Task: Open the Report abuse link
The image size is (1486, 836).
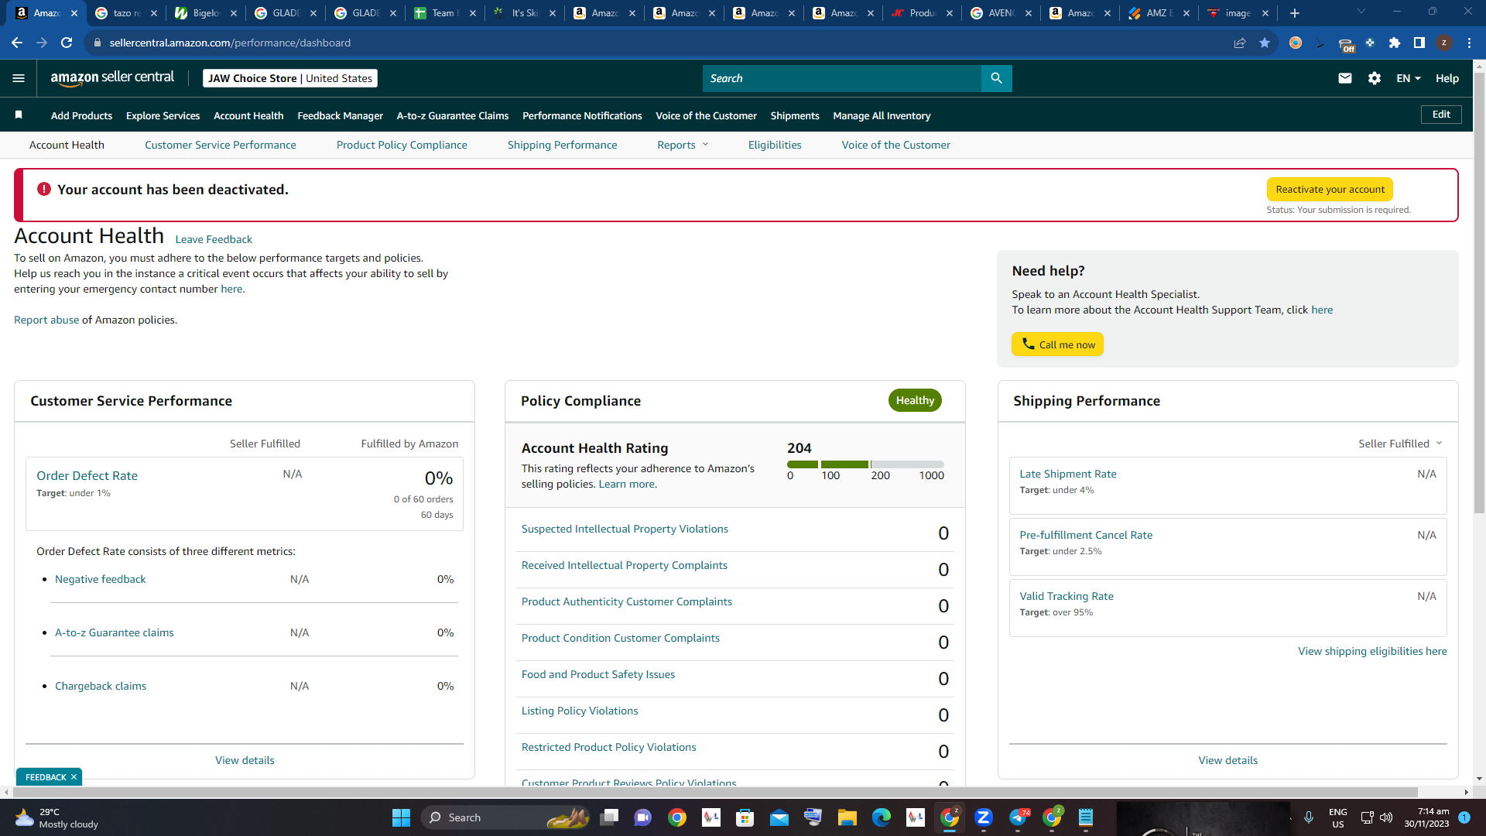Action: click(46, 320)
